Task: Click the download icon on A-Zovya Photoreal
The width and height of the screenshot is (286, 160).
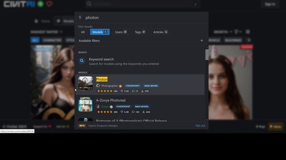Action: click(x=143, y=112)
